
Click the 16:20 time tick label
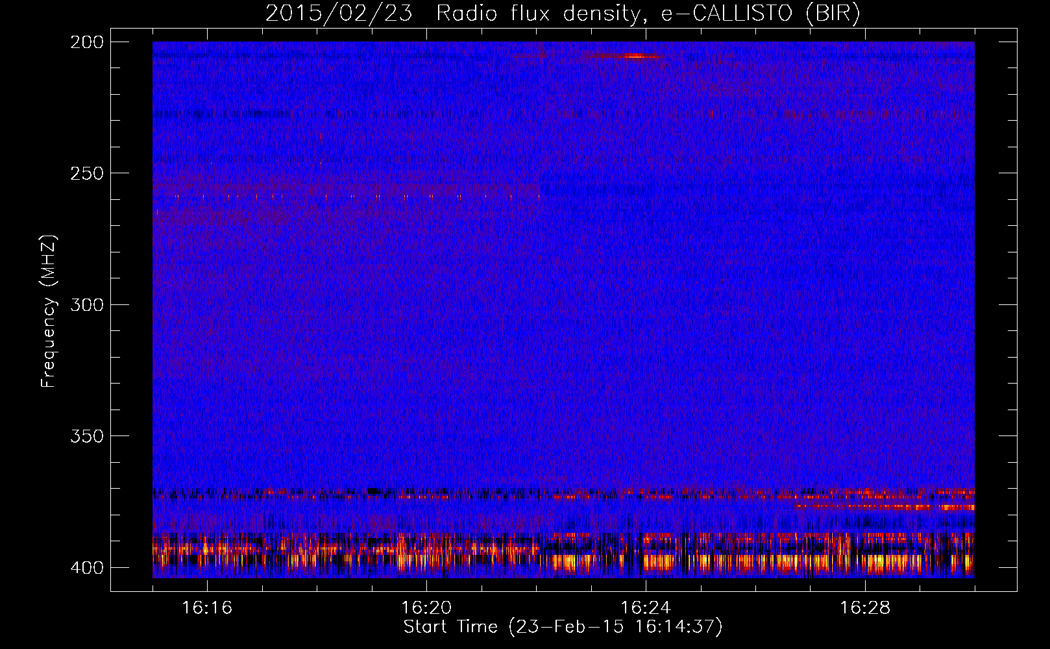point(426,608)
